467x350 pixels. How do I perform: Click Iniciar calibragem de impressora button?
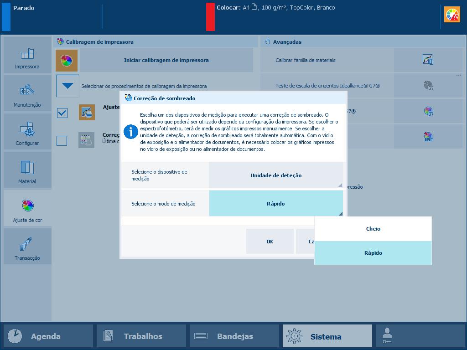click(166, 60)
